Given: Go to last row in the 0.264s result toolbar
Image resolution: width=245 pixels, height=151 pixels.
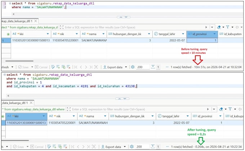Looking at the screenshot, I should pos(88,147).
